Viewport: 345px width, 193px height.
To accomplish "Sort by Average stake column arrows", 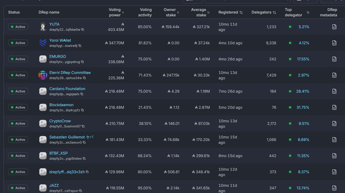I will pos(208,12).
